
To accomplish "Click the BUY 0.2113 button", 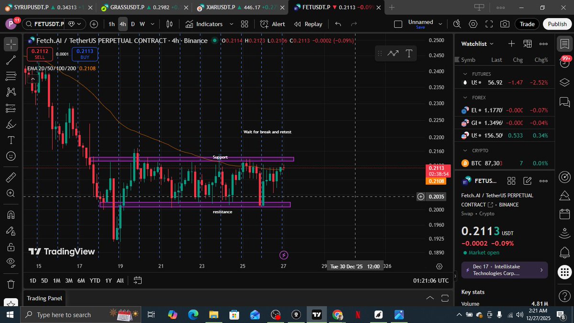I will pyautogui.click(x=85, y=54).
